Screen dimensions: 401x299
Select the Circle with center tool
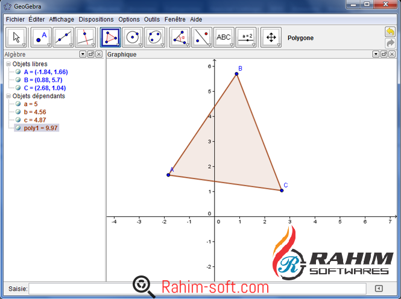point(133,37)
